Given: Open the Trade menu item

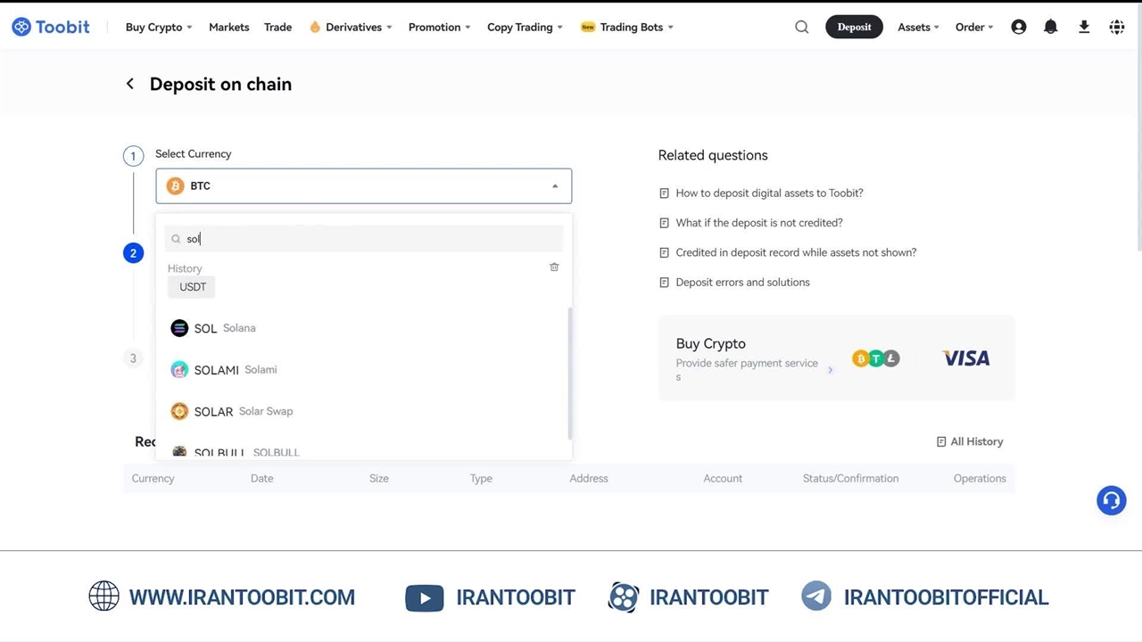Looking at the screenshot, I should [277, 27].
